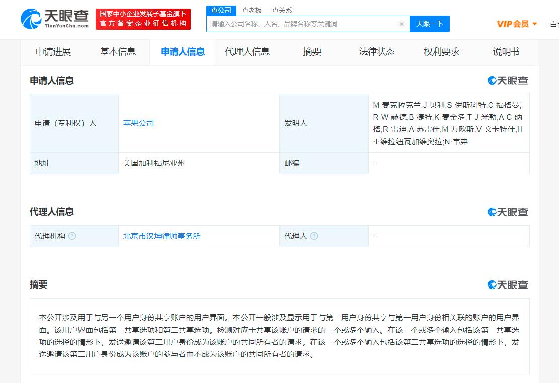This screenshot has width=559, height=383.
Task: Switch to the 查关系 search tab
Action: [x=282, y=11]
